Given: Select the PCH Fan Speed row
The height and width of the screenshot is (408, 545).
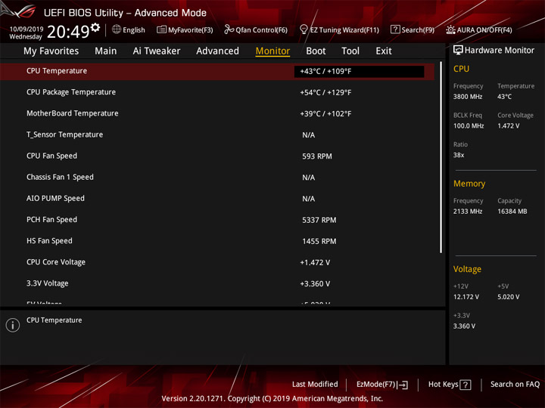Looking at the screenshot, I should [x=217, y=220].
